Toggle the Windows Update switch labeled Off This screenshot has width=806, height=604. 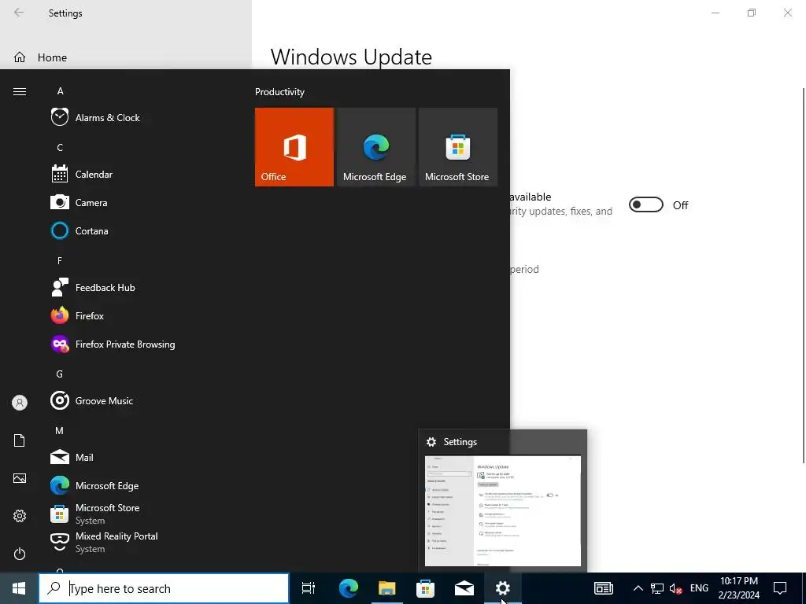coord(646,205)
